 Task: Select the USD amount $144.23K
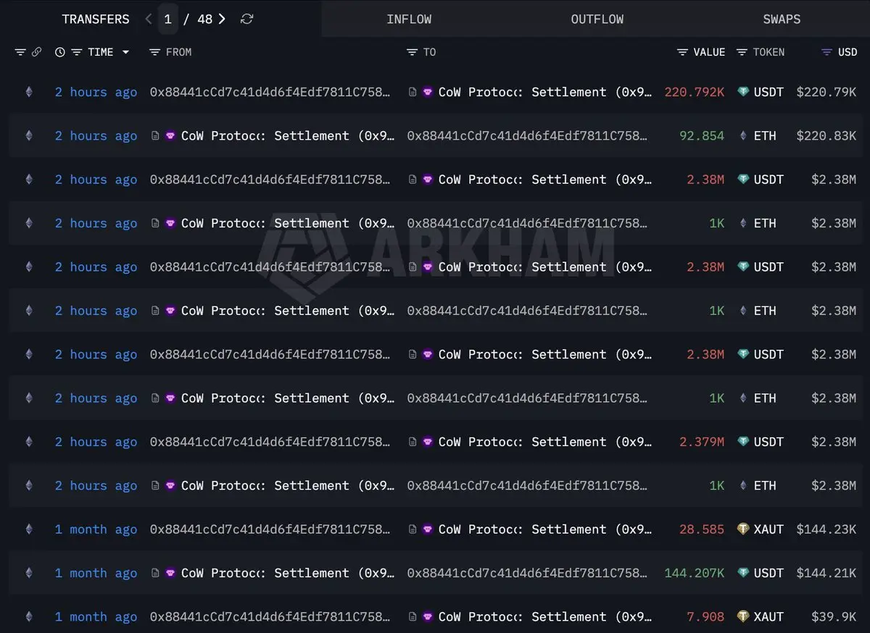[826, 529]
